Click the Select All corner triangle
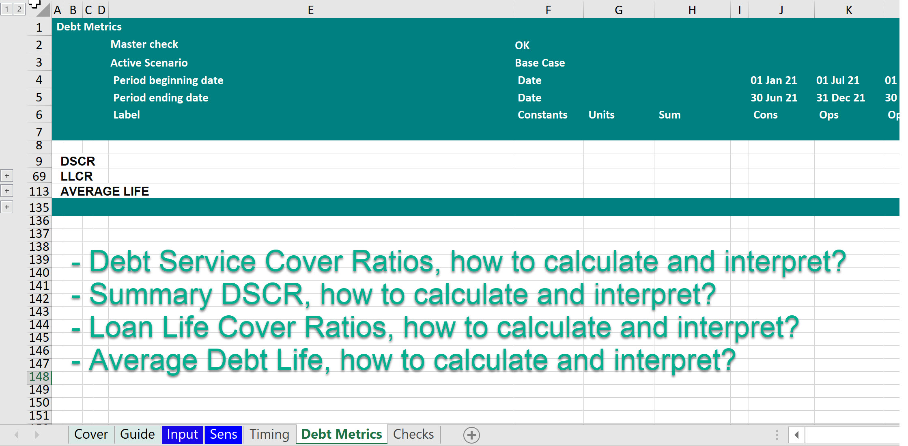This screenshot has height=446, width=908. (x=43, y=9)
